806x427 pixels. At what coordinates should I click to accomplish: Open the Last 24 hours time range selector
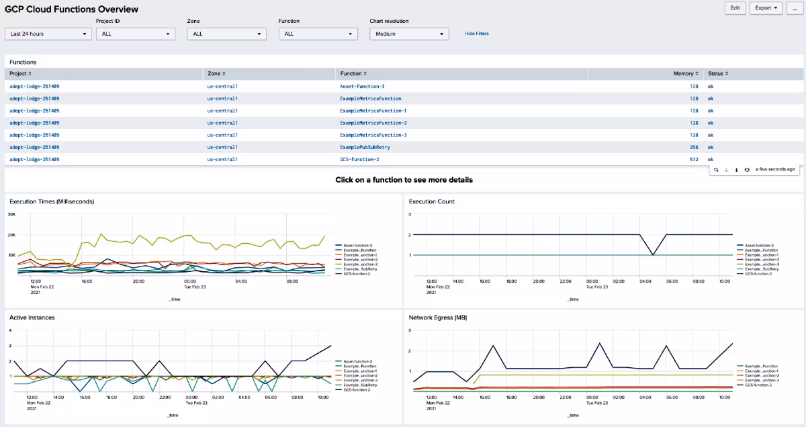click(47, 33)
